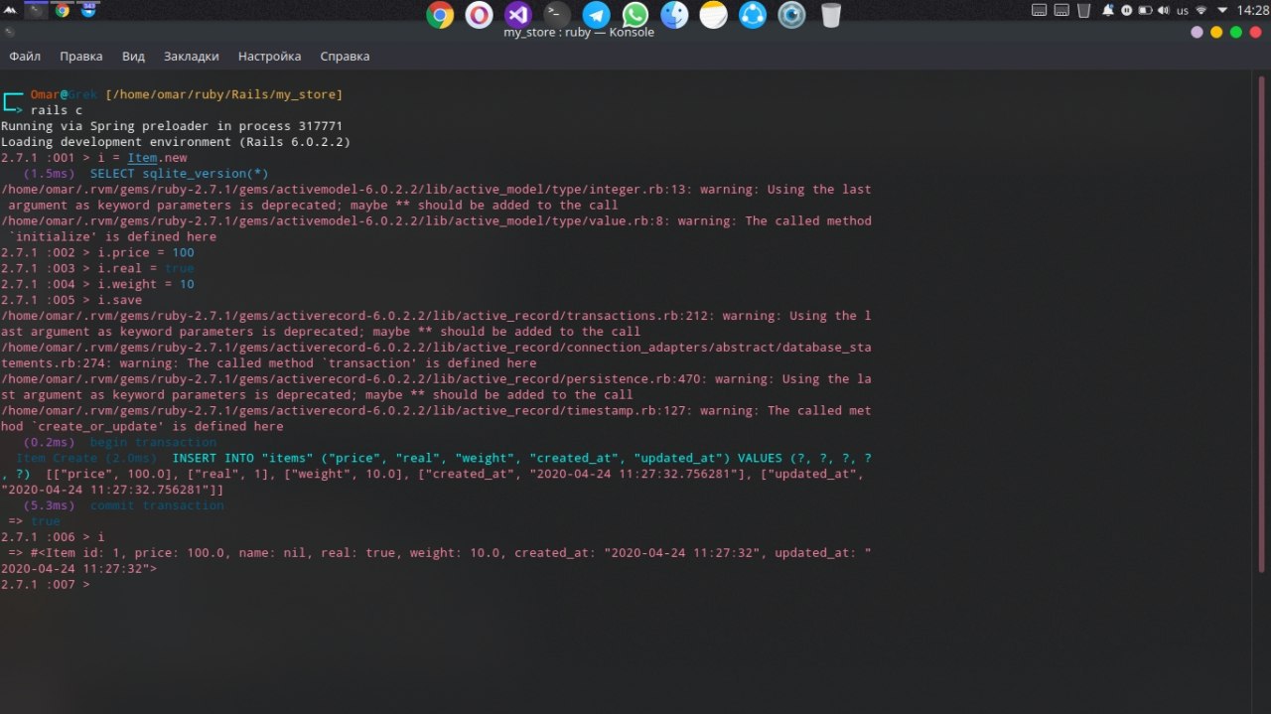The width and height of the screenshot is (1271, 714).
Task: Switch to the Konsole task in the panel
Action: tap(37, 10)
